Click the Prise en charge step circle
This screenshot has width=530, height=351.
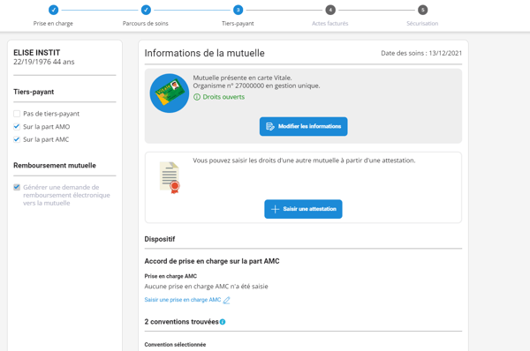53,10
